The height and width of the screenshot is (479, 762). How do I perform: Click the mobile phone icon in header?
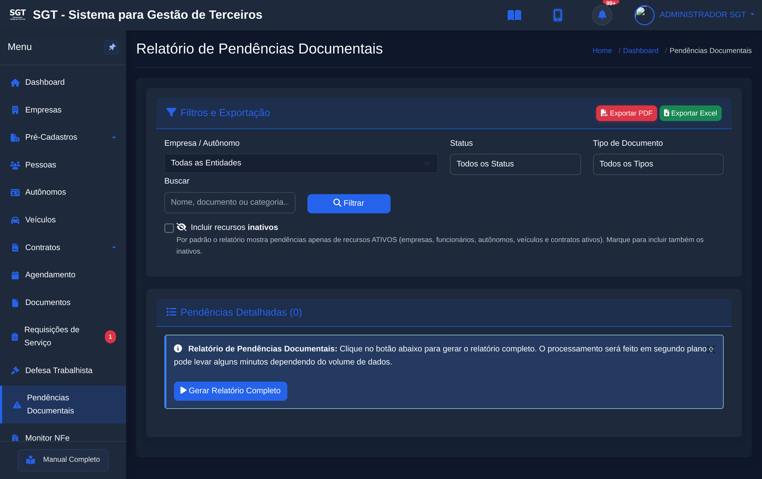(558, 15)
